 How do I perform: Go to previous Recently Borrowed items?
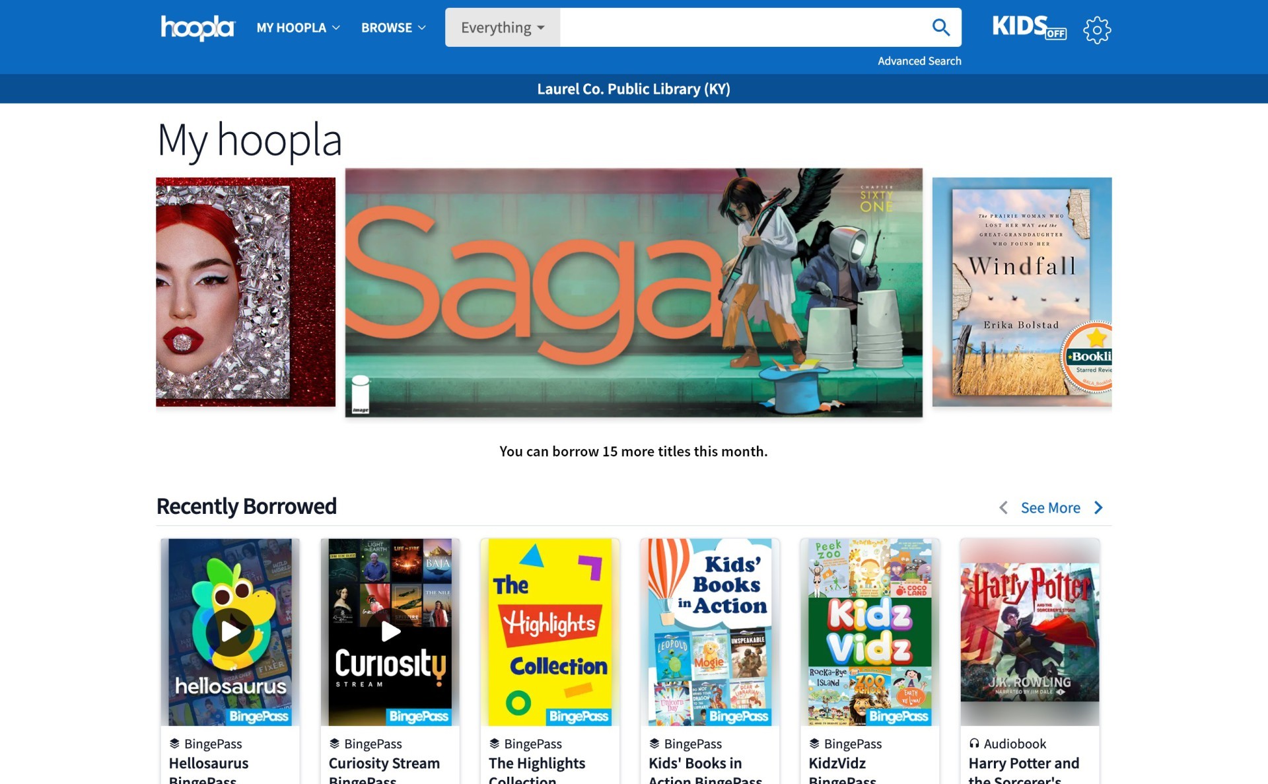1003,507
